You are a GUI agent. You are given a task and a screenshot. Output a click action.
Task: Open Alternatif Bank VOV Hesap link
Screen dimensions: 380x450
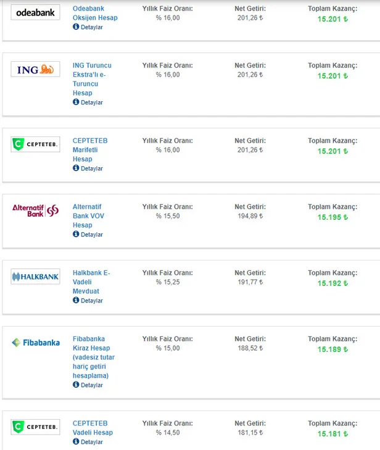tap(87, 216)
